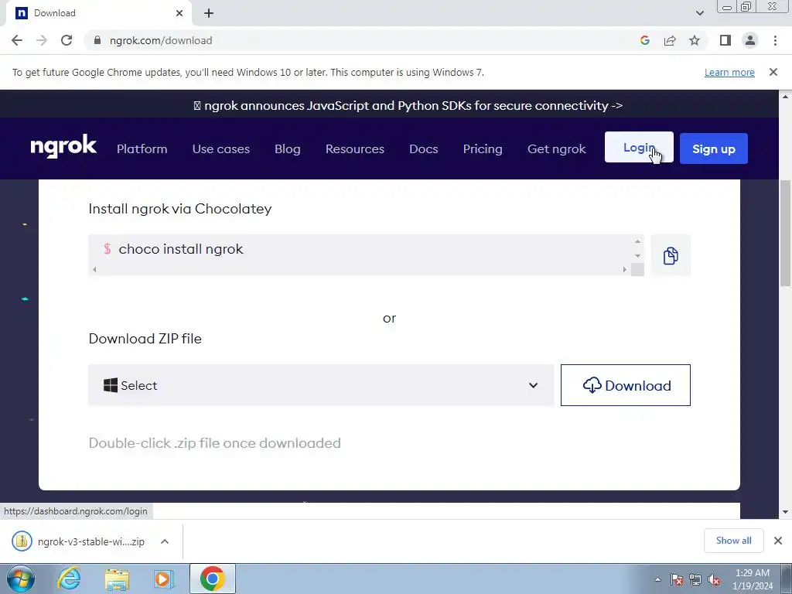Screen dimensions: 792x594
Task: Go to the Pricing page
Action: (483, 149)
